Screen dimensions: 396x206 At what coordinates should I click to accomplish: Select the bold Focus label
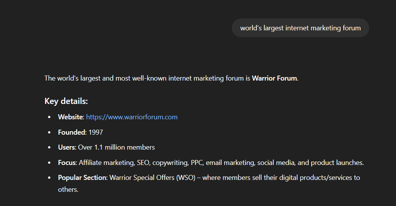[67, 163]
